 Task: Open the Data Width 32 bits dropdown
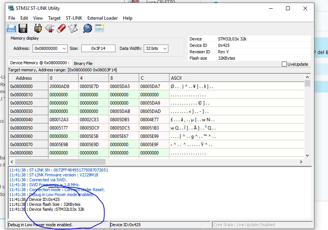(165, 48)
